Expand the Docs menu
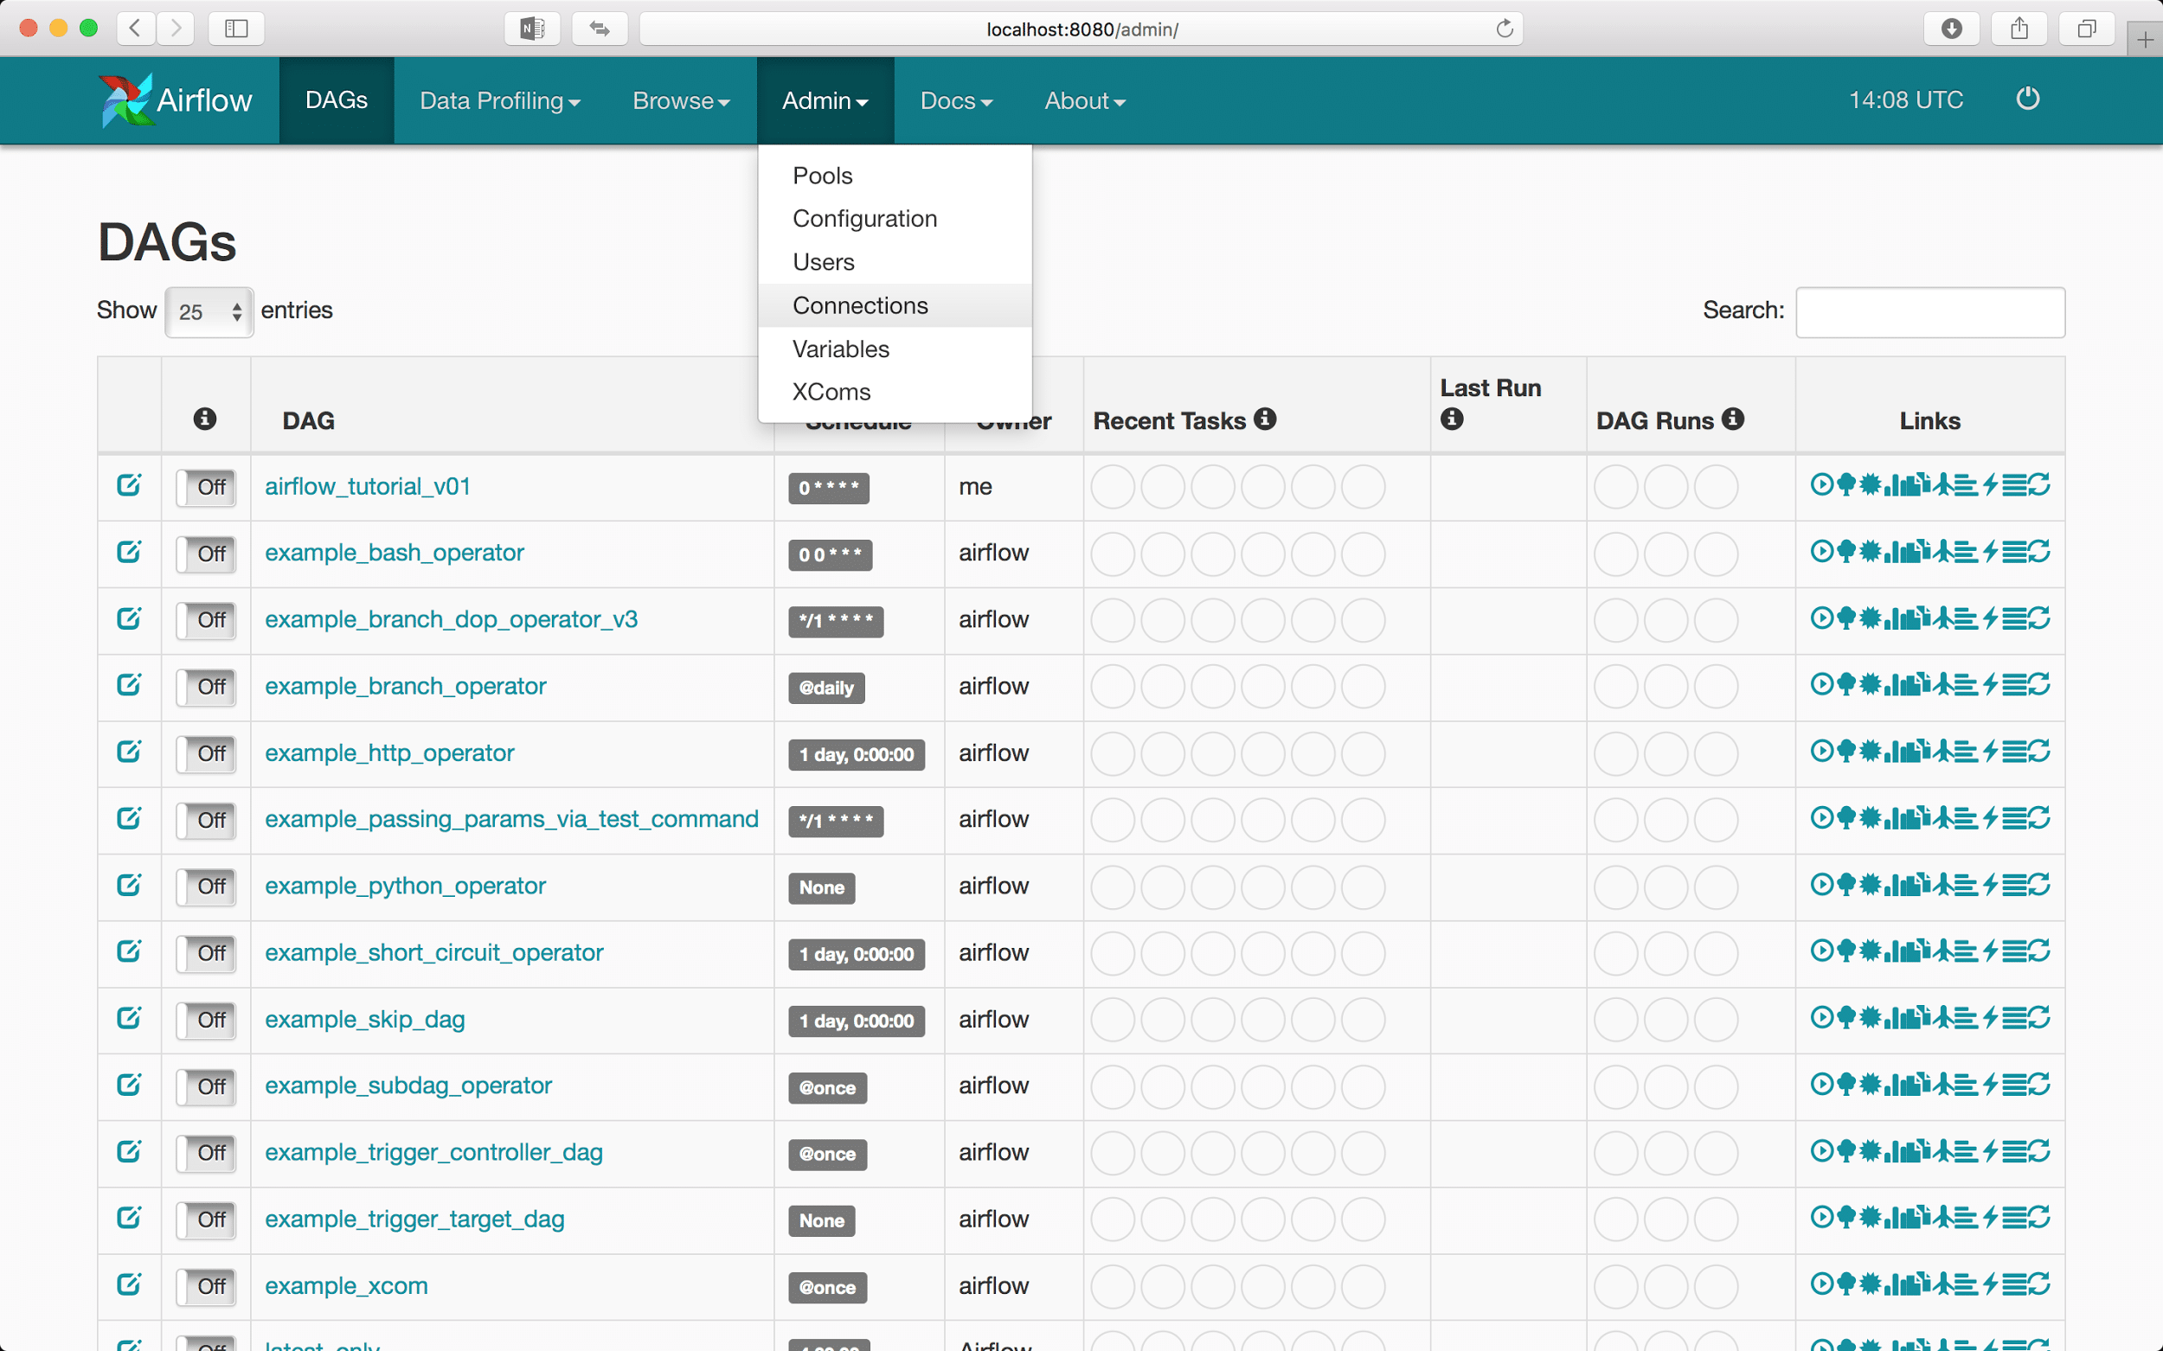Screen dimensions: 2163x1351 pos(955,99)
